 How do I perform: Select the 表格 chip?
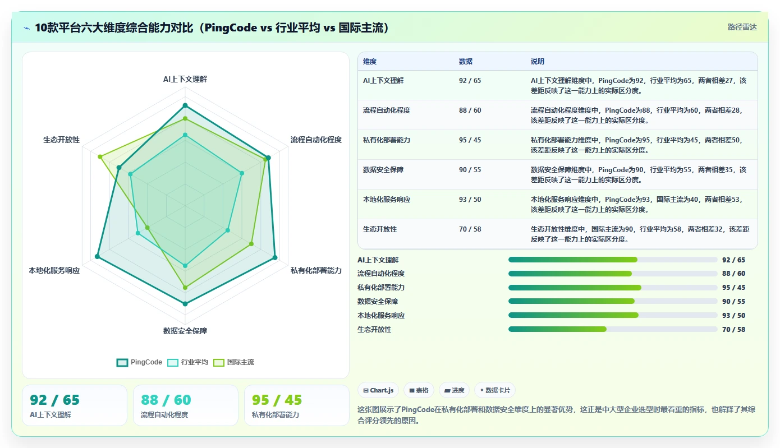[419, 390]
